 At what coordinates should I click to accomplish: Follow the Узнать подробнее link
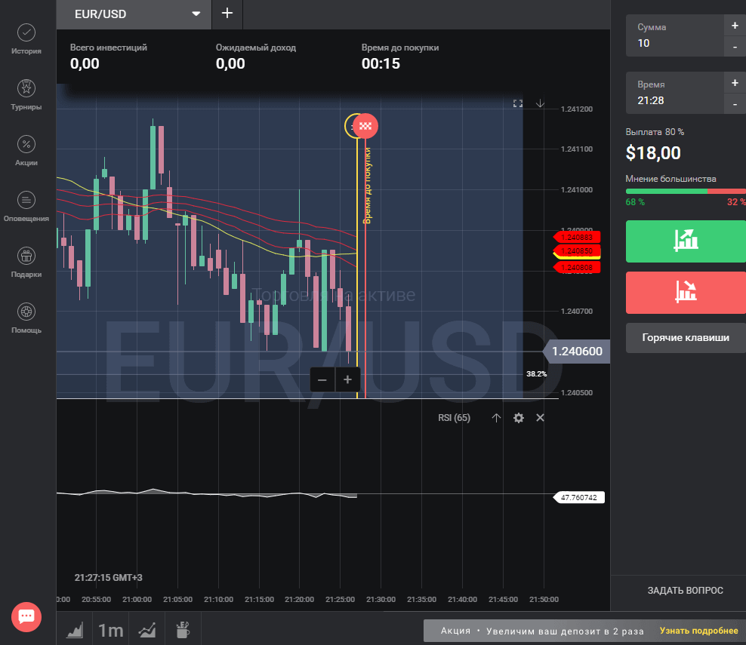pos(698,631)
